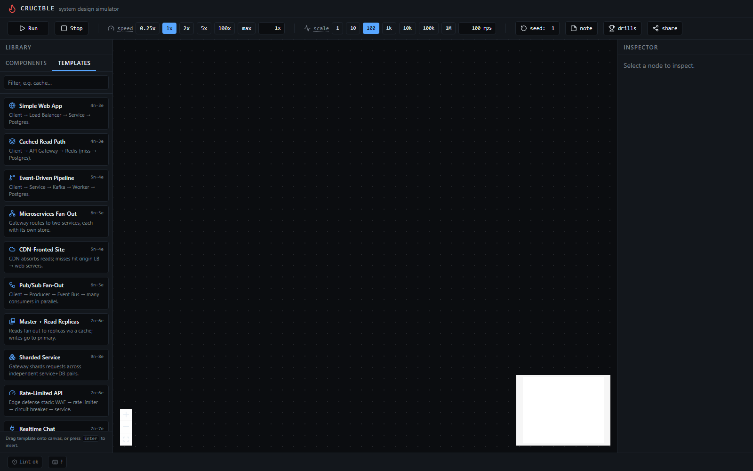
Task: Select the Microservices Fan-Out template icon
Action: [12, 213]
